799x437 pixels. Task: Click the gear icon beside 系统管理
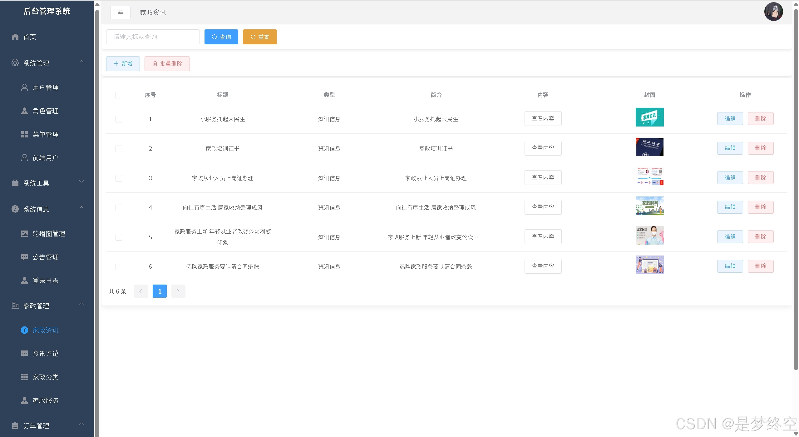click(15, 63)
